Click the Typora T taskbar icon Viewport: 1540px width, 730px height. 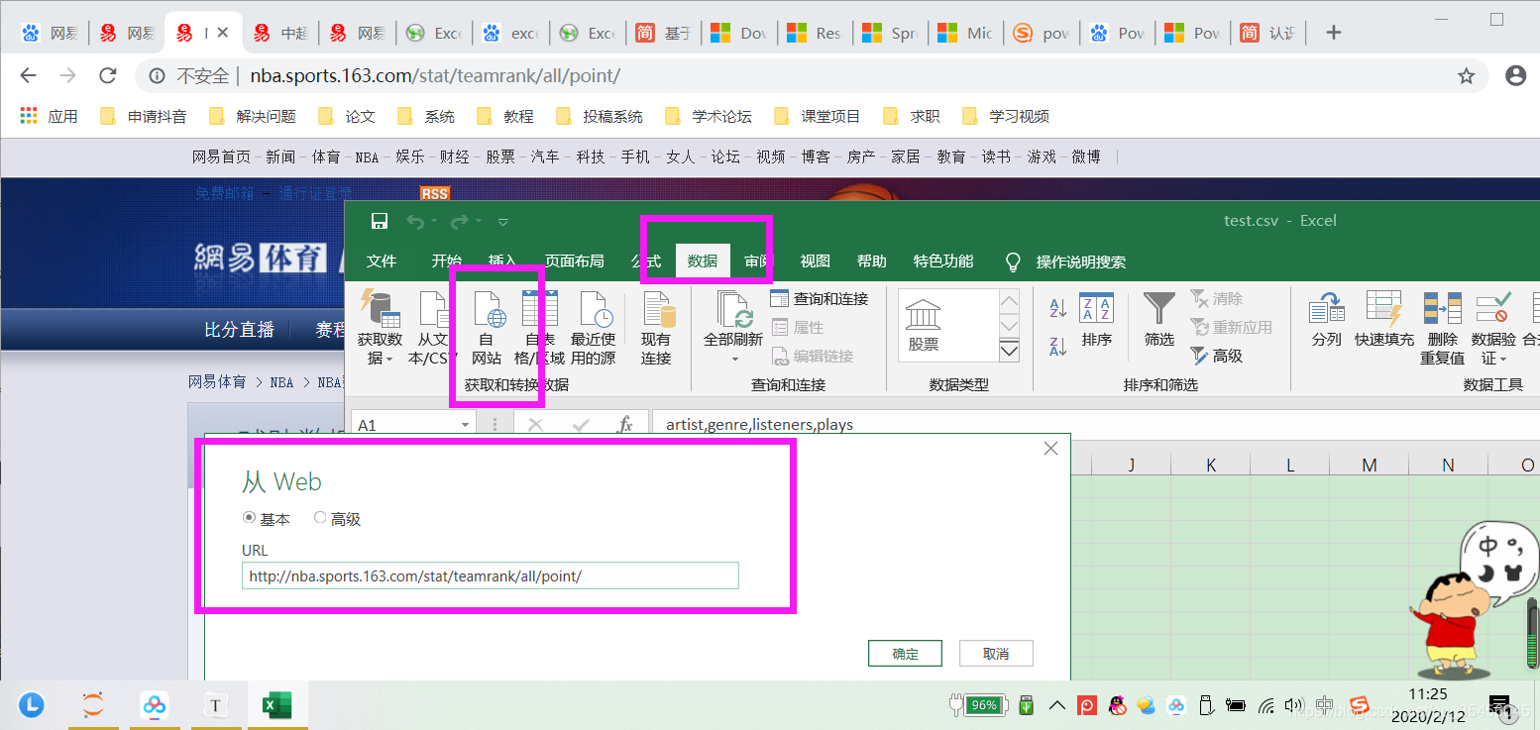(215, 705)
